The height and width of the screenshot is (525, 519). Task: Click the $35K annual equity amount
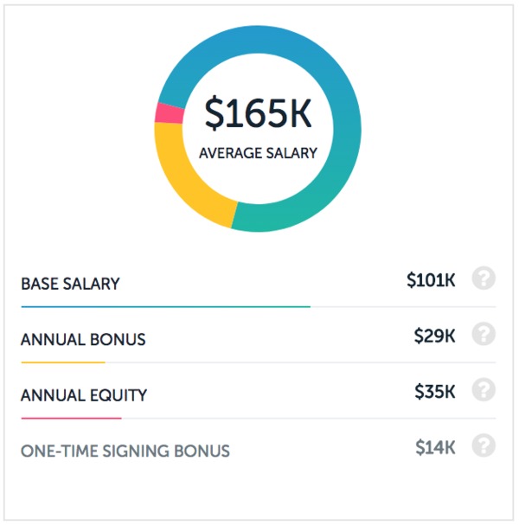[435, 392]
